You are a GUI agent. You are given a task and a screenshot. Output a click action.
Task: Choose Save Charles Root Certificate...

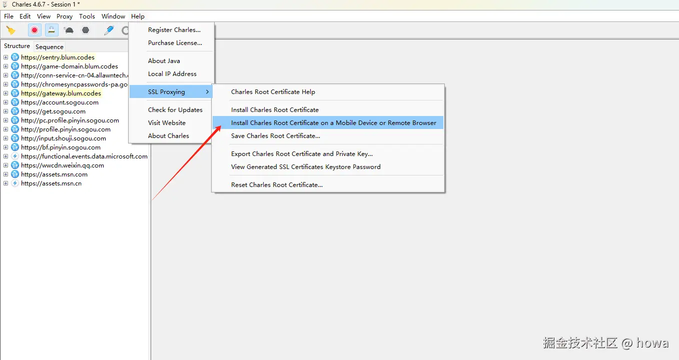pos(328,136)
